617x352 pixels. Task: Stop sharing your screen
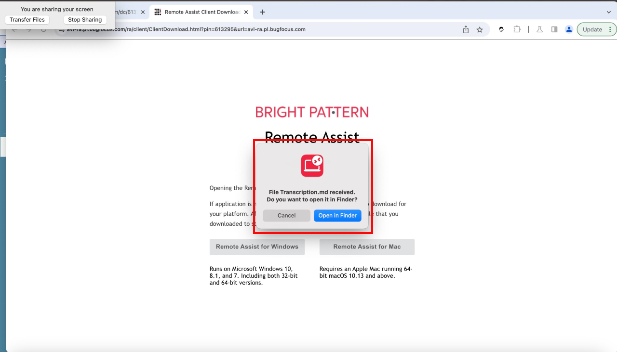[x=85, y=20]
